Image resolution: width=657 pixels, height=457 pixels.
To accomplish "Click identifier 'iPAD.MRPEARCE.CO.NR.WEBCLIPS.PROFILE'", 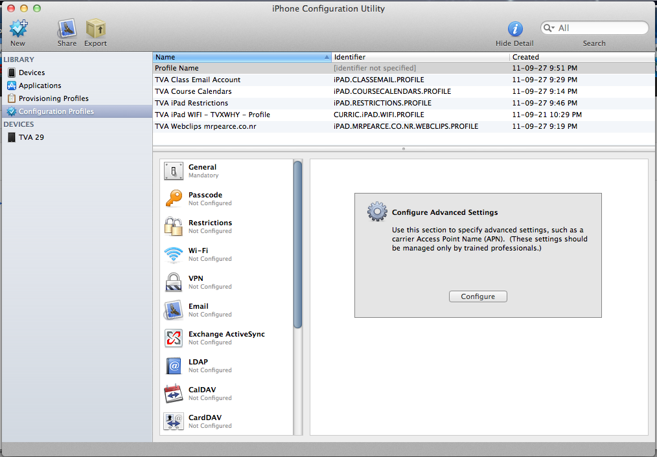I will (406, 126).
